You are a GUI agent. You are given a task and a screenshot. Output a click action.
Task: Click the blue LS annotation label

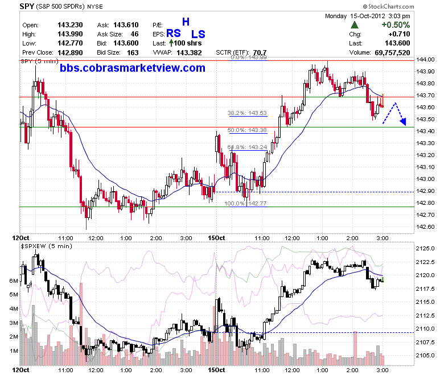click(x=198, y=34)
